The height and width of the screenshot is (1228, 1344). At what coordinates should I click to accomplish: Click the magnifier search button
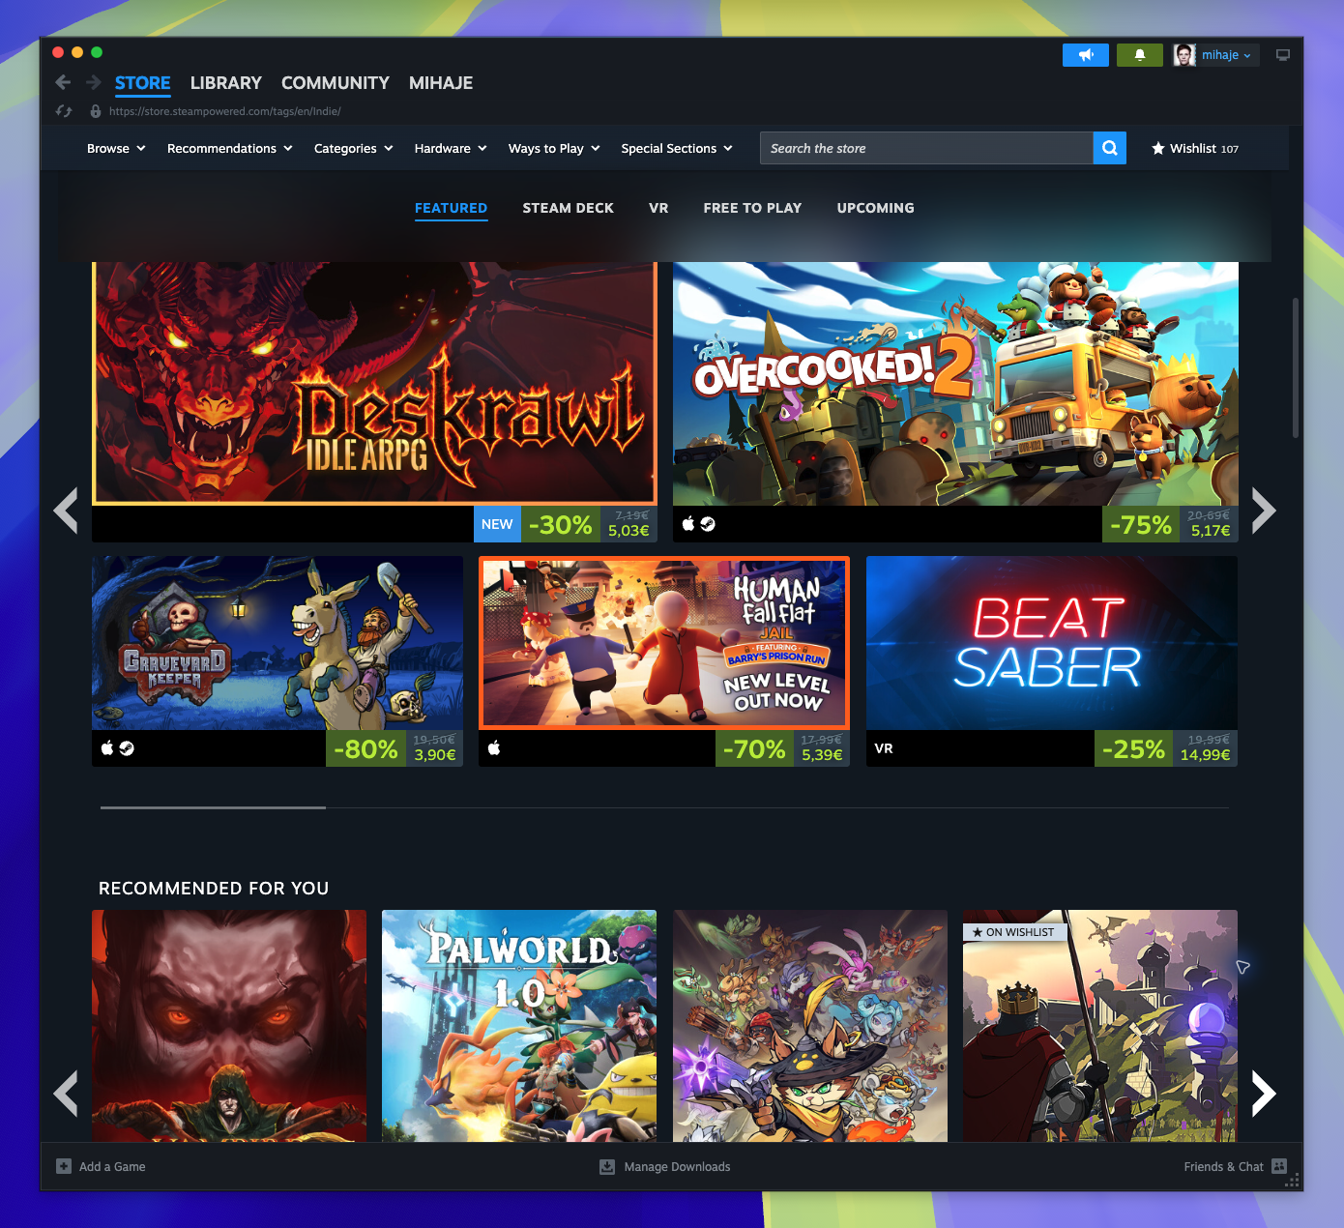[1110, 148]
